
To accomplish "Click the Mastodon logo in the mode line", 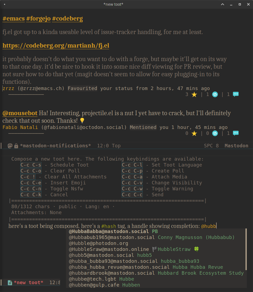I will click(x=10, y=146).
